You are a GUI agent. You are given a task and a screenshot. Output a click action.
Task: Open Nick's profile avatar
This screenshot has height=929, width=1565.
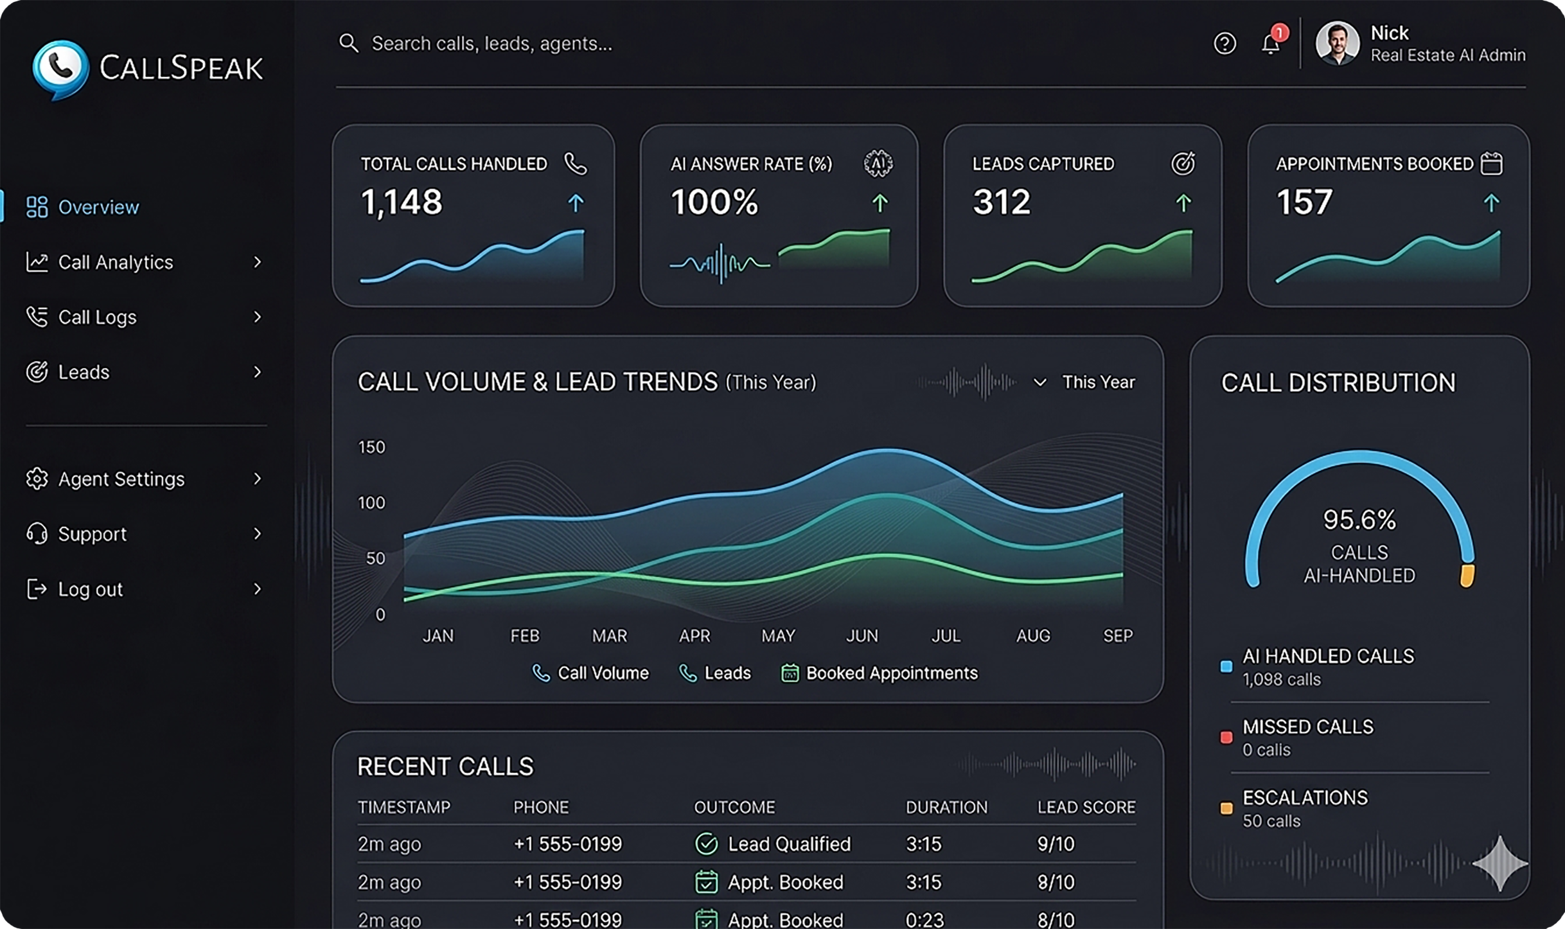(x=1337, y=44)
